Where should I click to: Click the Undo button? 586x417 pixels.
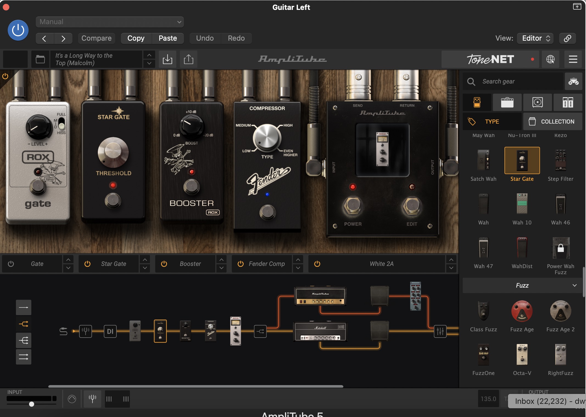pyautogui.click(x=205, y=38)
